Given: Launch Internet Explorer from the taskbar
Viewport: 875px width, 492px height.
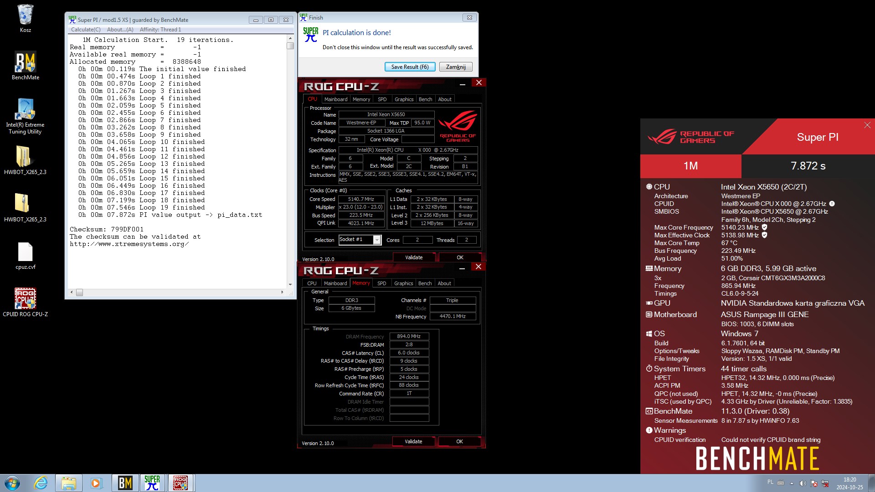Looking at the screenshot, I should click(x=41, y=483).
